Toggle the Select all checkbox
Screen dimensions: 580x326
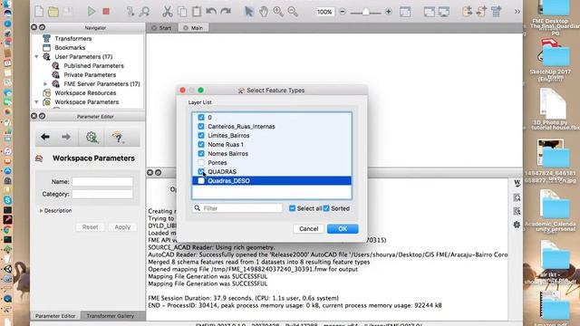tap(292, 208)
